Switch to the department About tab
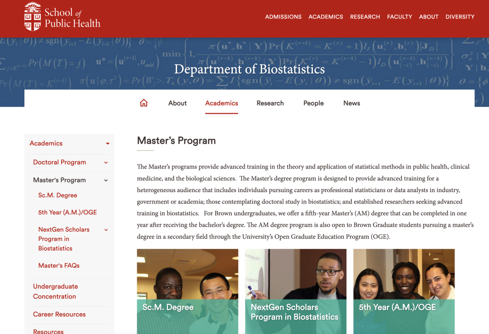The image size is (489, 334). click(177, 103)
